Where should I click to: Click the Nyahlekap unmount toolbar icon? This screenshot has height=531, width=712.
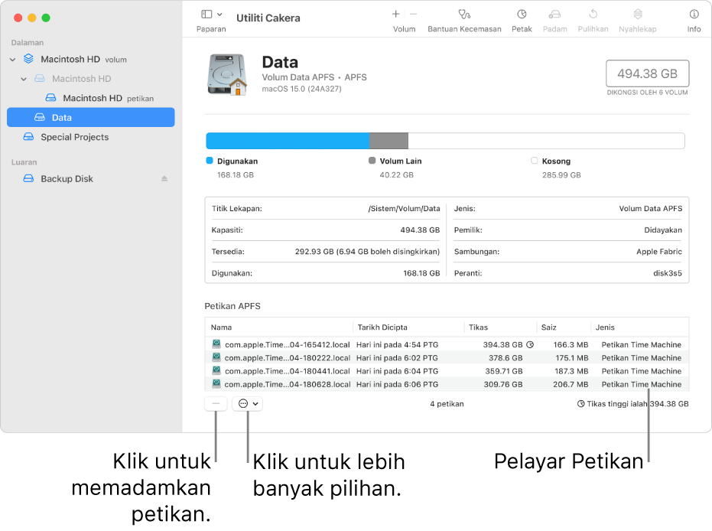pyautogui.click(x=638, y=14)
